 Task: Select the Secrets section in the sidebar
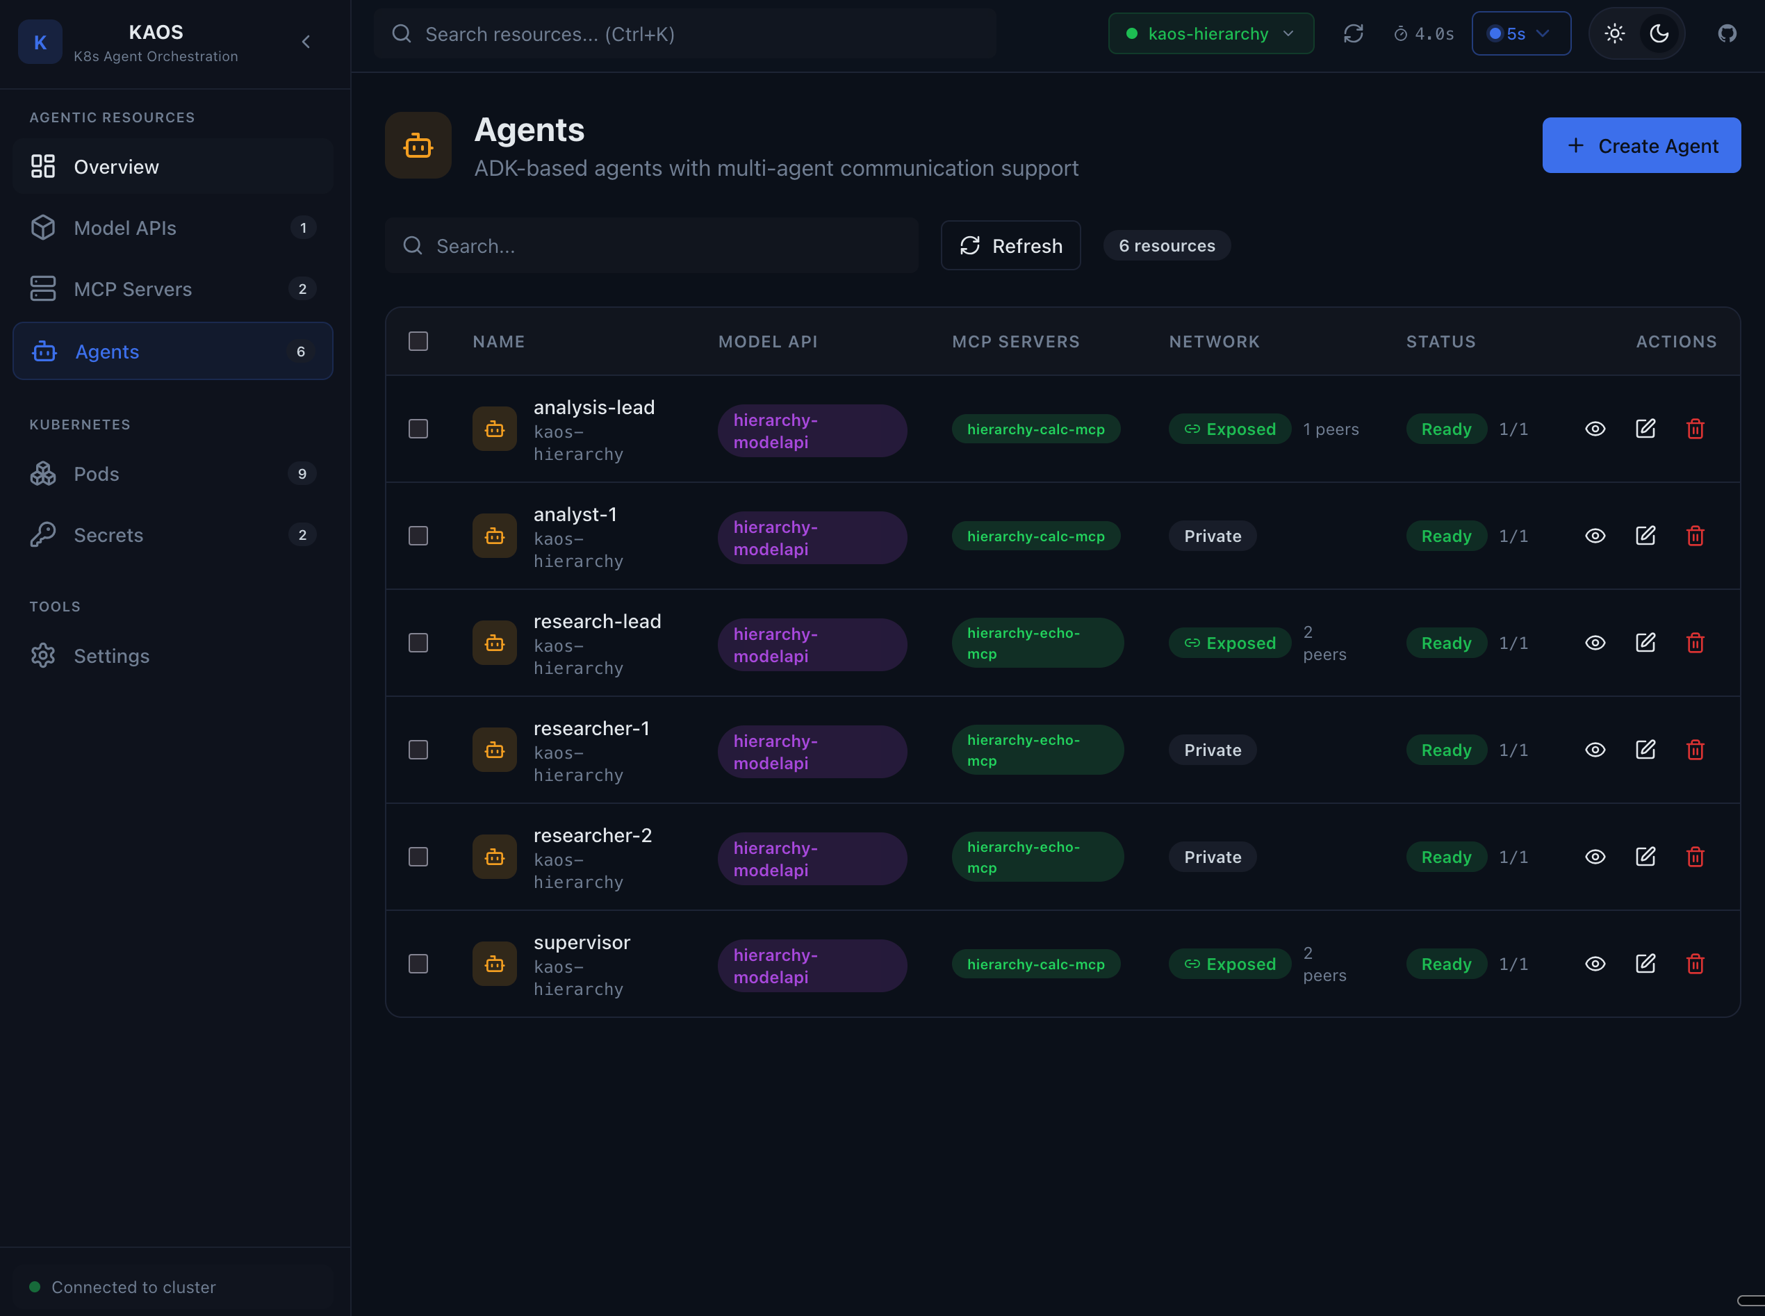coord(108,534)
